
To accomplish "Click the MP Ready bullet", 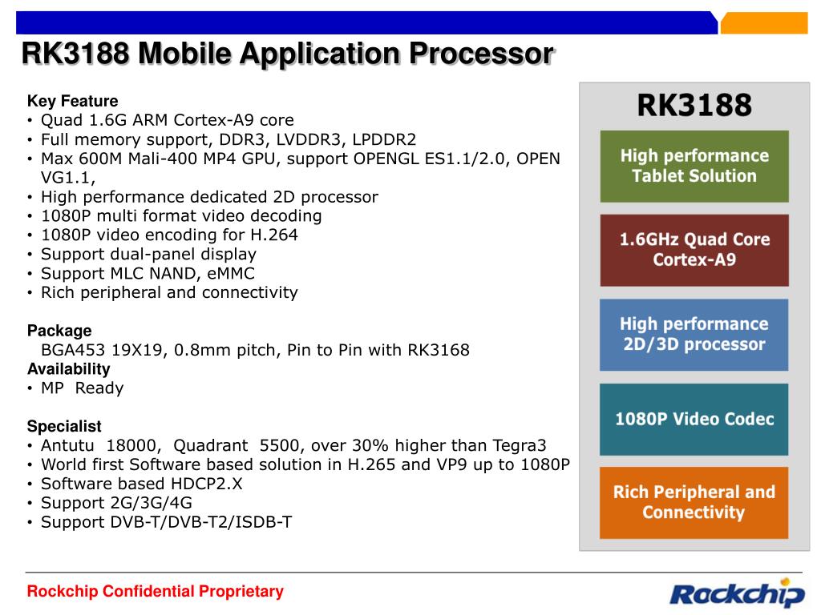I will click(x=83, y=388).
